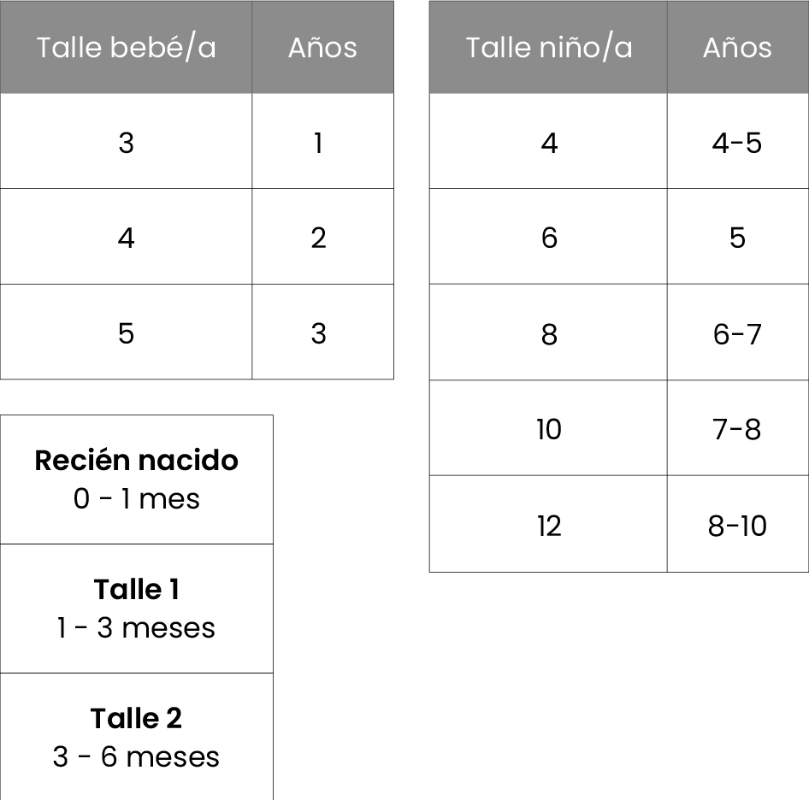
Task: Click the '7-8' years cell
Action: 738,428
